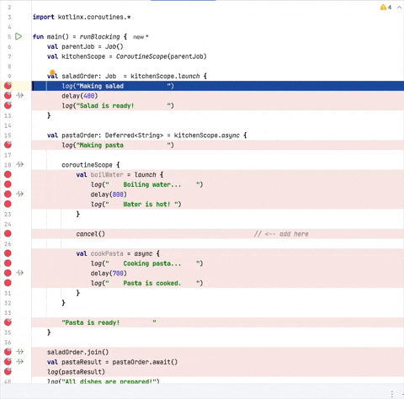Remove the breakpoint on the val cookPasta async line
This screenshot has height=399, width=404.
[x=8, y=253]
